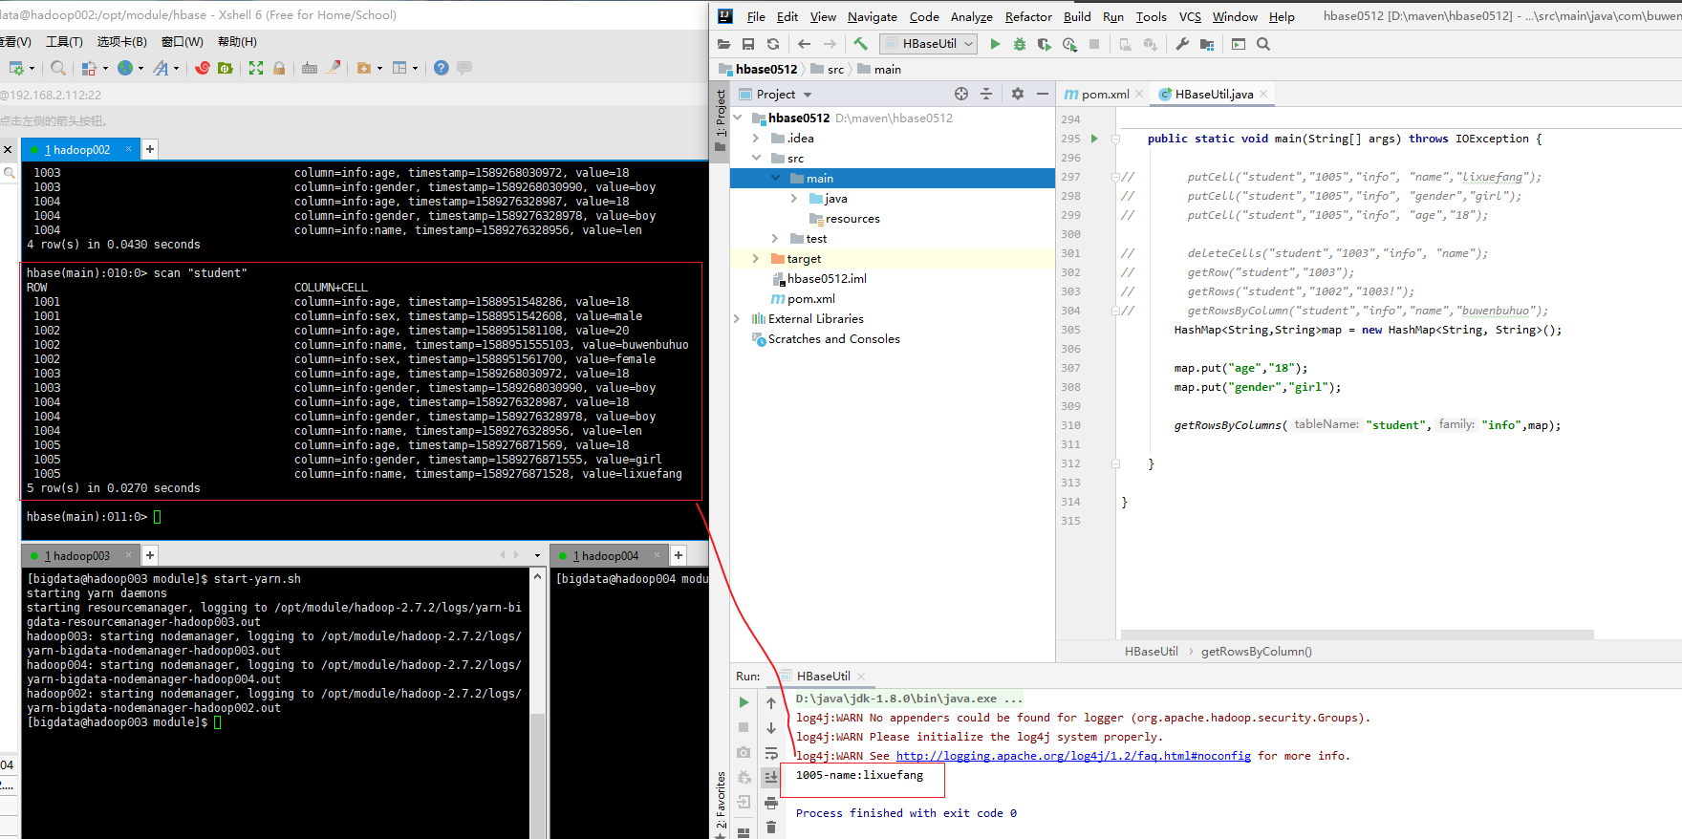
Task: Toggle scroll to end in Run console
Action: 771,777
